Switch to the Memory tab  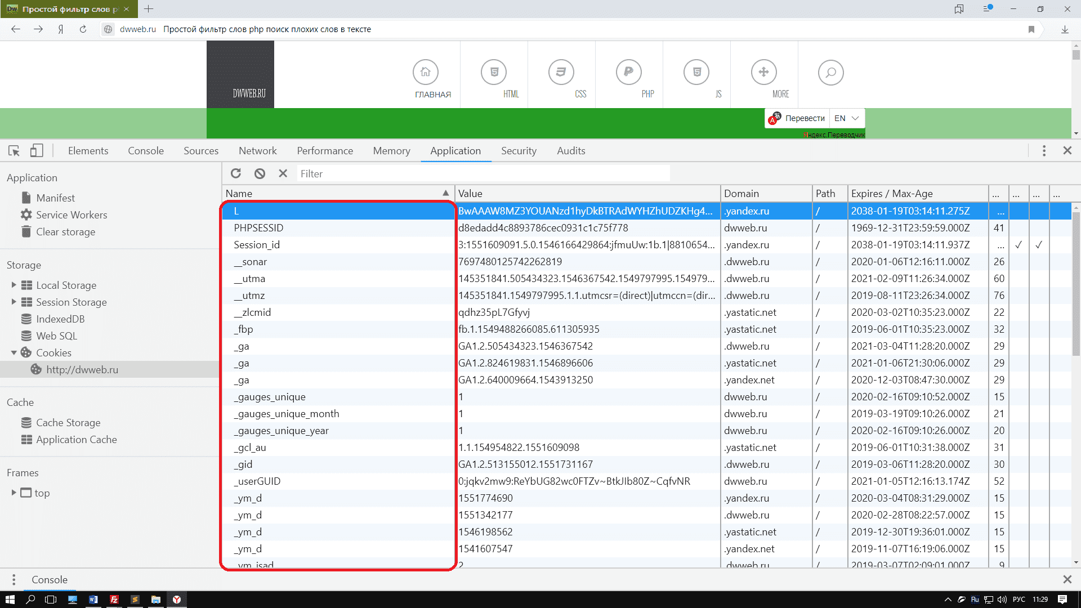pos(391,150)
